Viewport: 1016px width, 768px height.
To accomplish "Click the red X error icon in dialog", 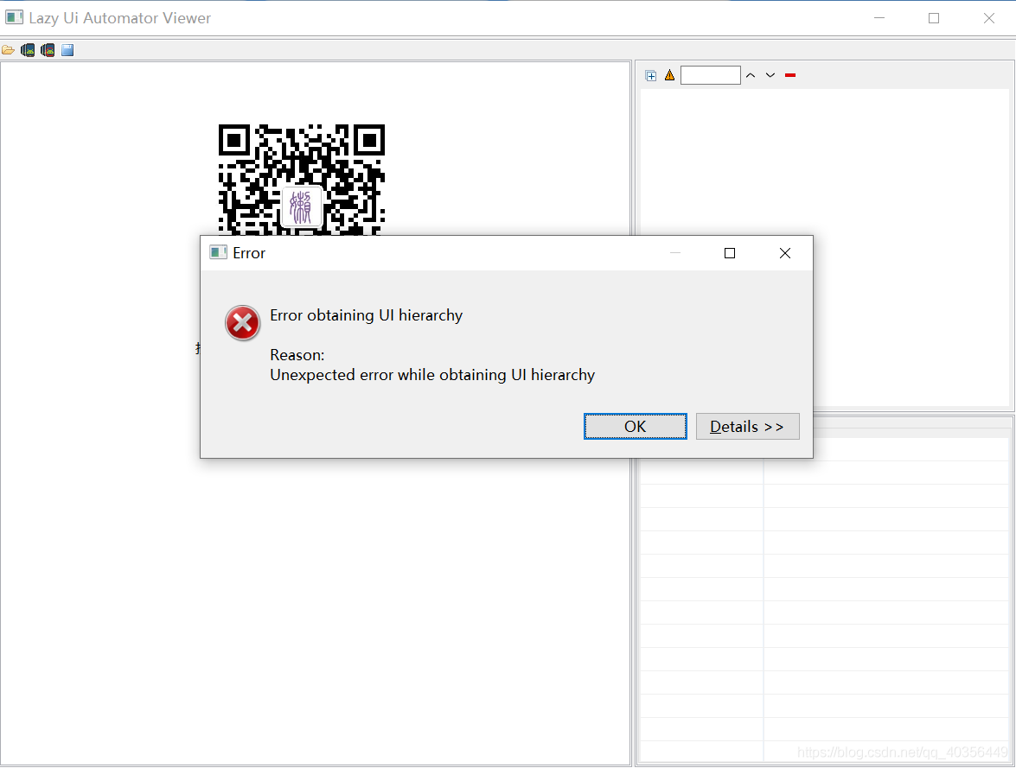I will point(242,324).
